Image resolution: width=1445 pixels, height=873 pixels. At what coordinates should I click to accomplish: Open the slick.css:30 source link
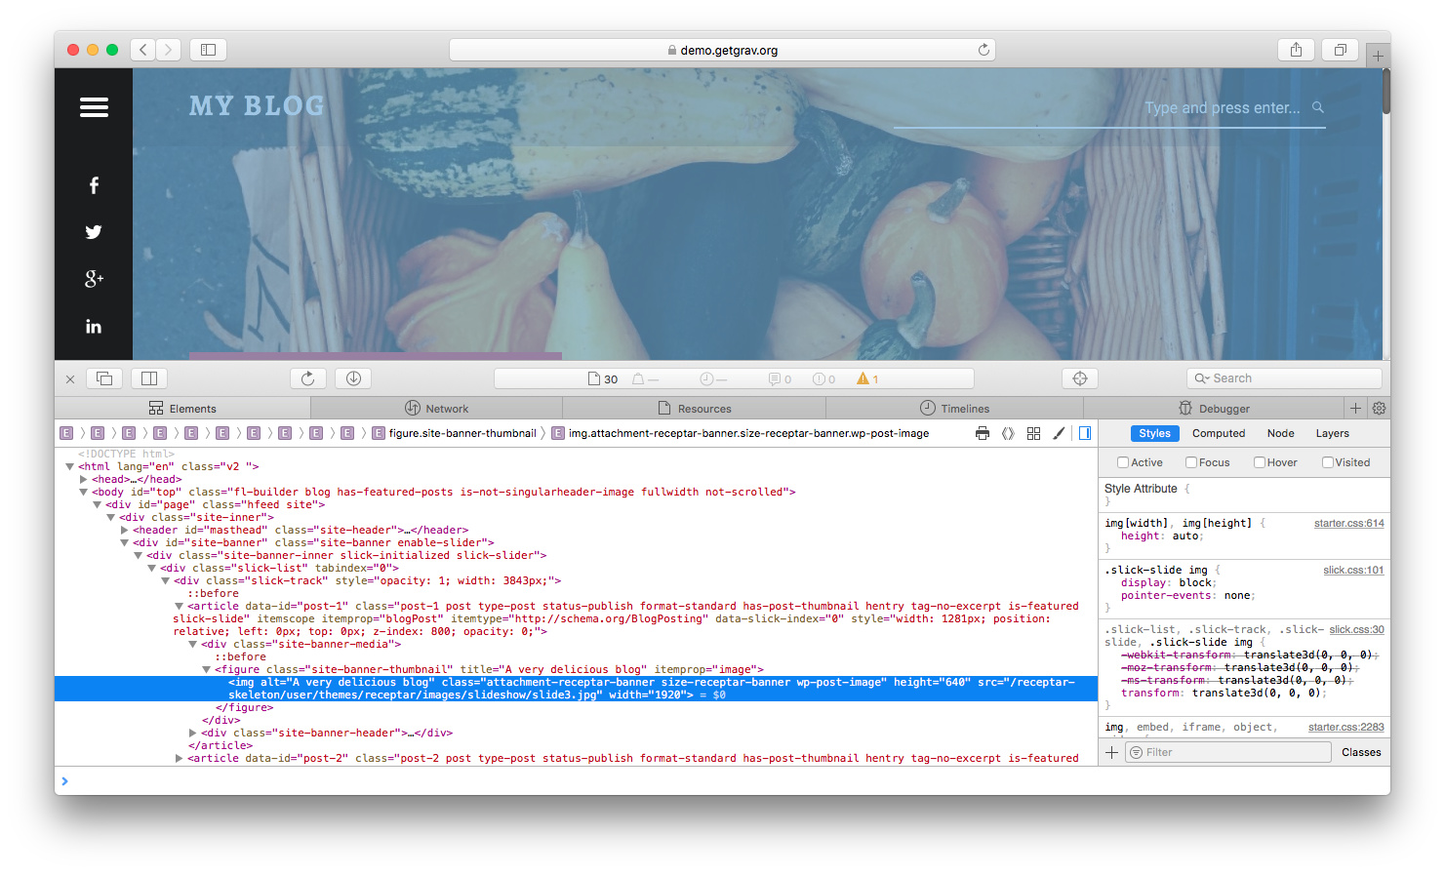[1356, 630]
